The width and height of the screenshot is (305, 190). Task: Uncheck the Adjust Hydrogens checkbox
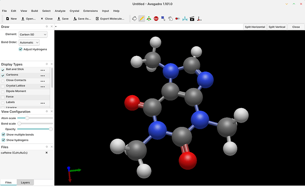click(x=21, y=49)
